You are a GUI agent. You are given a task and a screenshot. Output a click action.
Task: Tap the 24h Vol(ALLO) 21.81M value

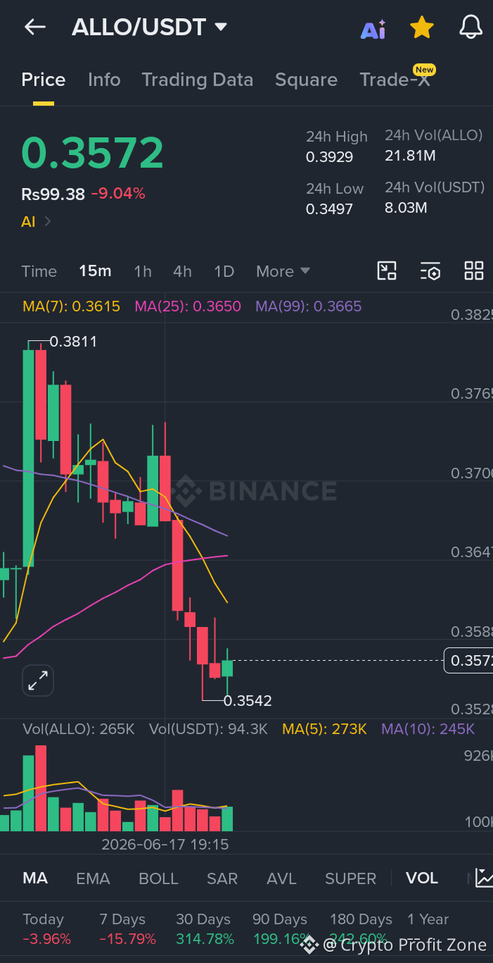point(410,155)
